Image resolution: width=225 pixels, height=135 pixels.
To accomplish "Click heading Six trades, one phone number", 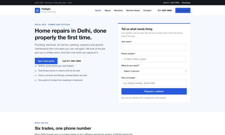I will tap(63, 128).
